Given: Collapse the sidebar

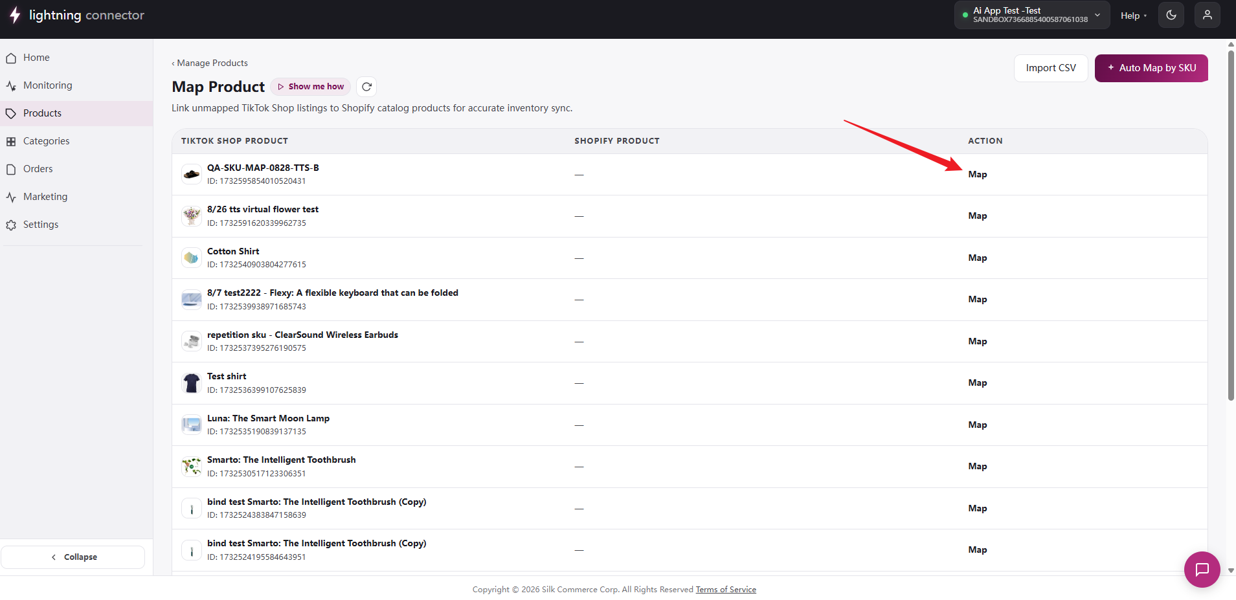Looking at the screenshot, I should click(x=73, y=557).
